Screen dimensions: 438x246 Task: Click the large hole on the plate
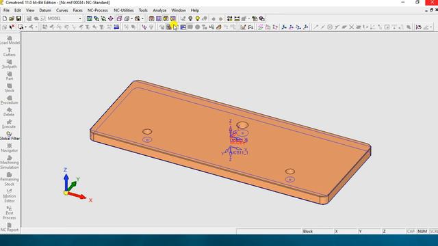(x=242, y=125)
